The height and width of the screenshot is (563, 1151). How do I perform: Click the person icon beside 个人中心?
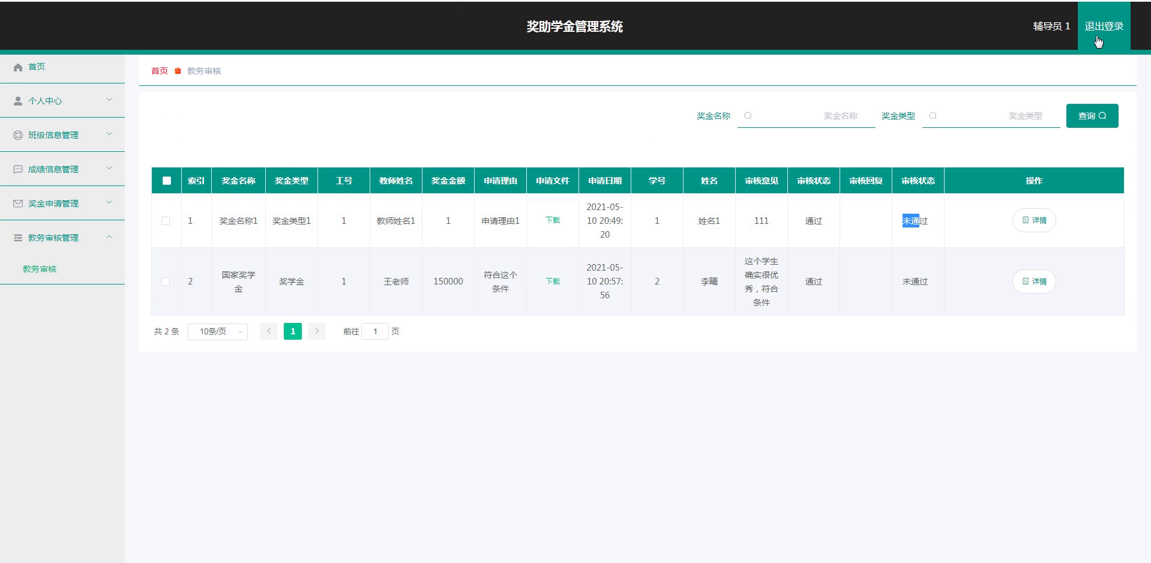click(18, 101)
